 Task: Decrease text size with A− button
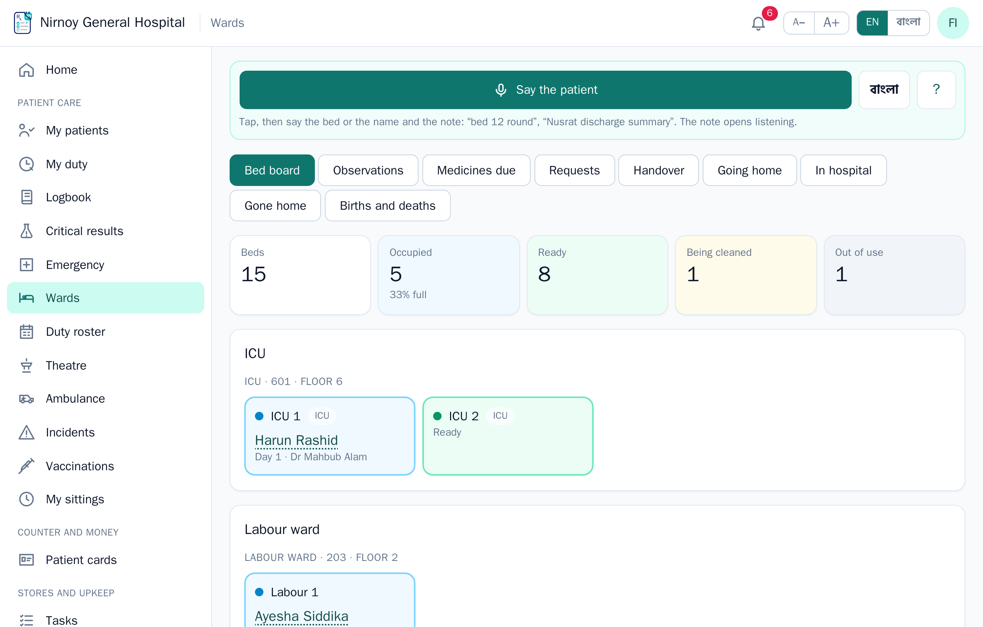(x=799, y=22)
